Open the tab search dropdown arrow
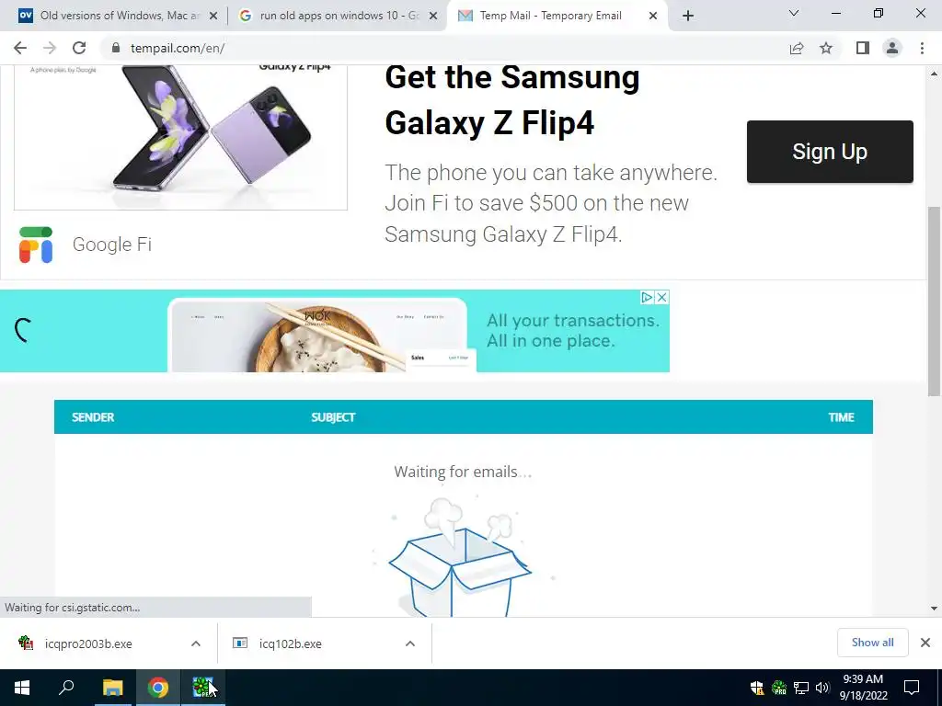Image resolution: width=942 pixels, height=706 pixels. pos(794,13)
